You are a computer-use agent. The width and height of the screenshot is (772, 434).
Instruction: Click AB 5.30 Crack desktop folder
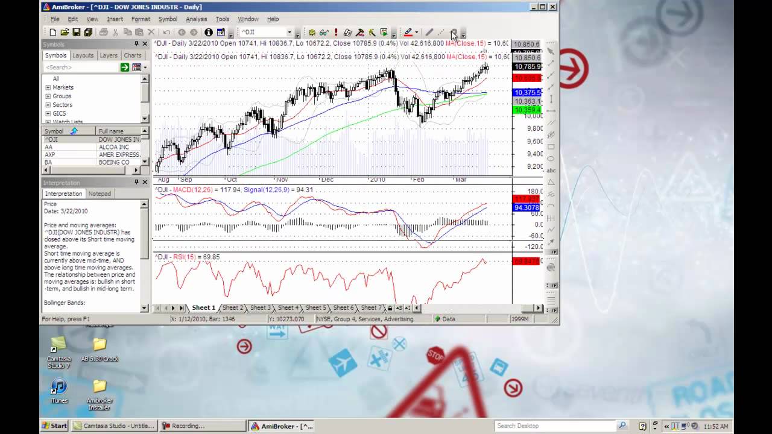click(100, 350)
